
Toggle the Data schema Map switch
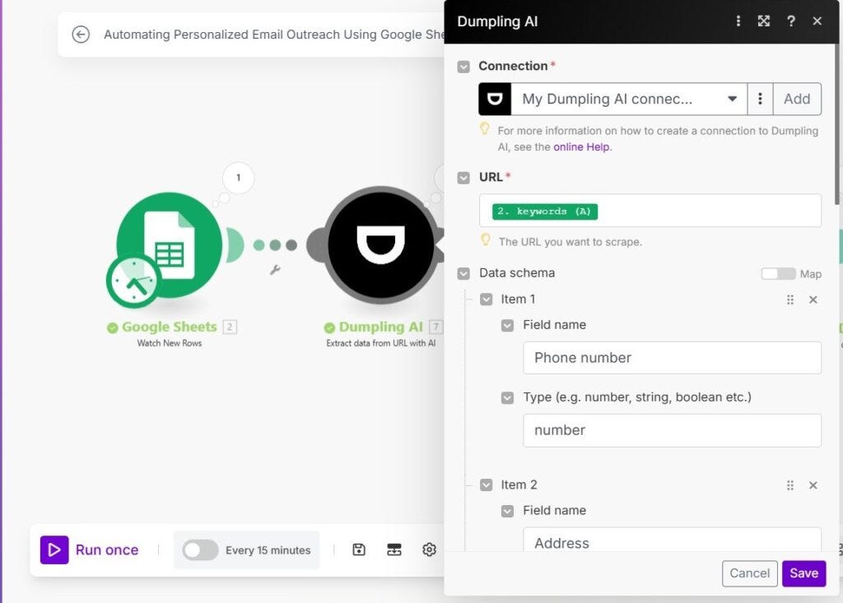click(778, 274)
